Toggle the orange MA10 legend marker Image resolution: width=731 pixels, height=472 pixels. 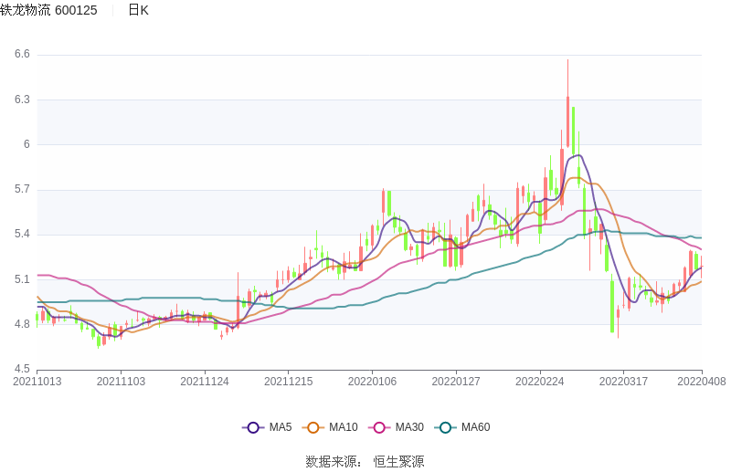(313, 427)
